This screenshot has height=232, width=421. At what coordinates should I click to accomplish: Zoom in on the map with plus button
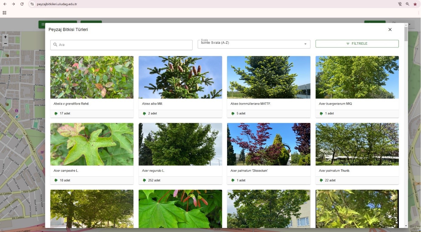coord(5,37)
